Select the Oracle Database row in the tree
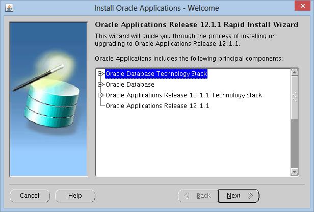Viewport: 314px width, 212px height. point(130,85)
